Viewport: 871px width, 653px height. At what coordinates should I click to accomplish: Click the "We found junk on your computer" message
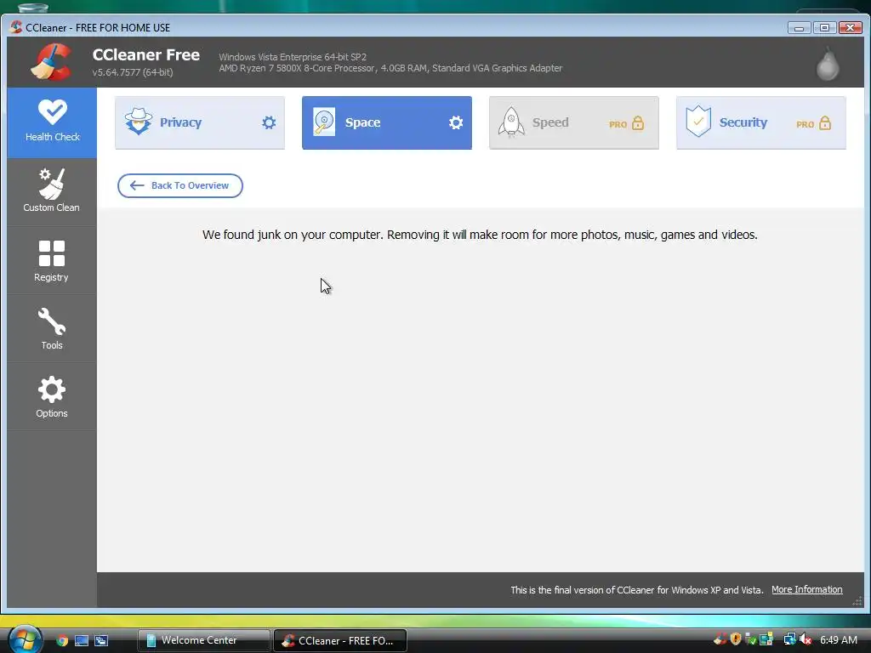(480, 235)
